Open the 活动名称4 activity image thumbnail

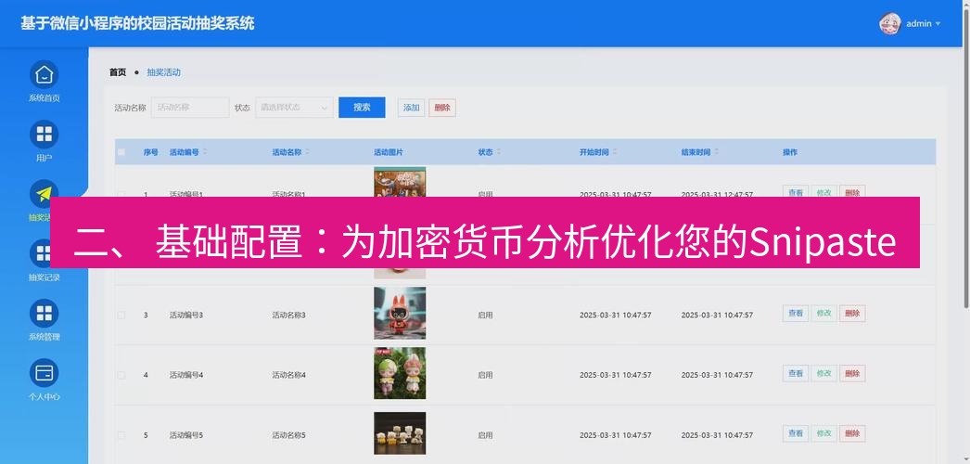(400, 373)
